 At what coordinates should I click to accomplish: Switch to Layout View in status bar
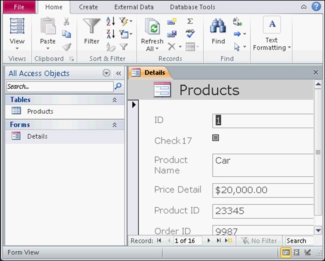tap(297, 252)
